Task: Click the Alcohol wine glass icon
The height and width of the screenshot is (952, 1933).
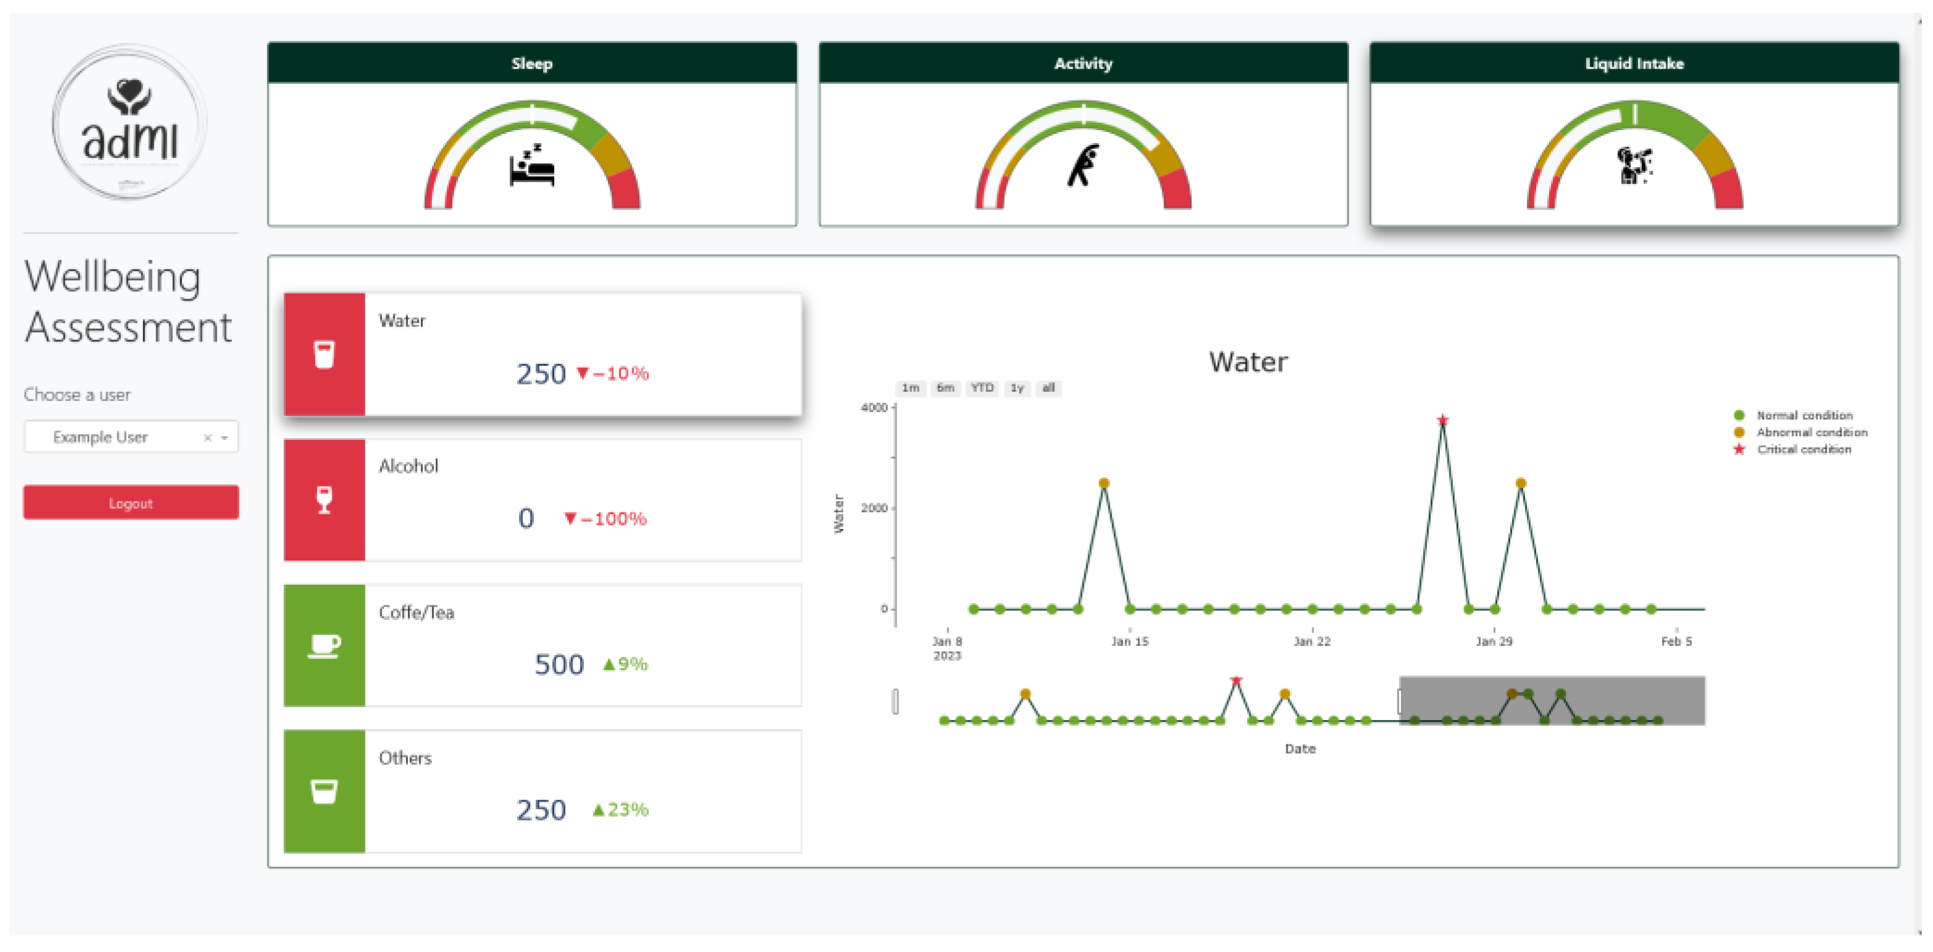Action: click(x=324, y=500)
